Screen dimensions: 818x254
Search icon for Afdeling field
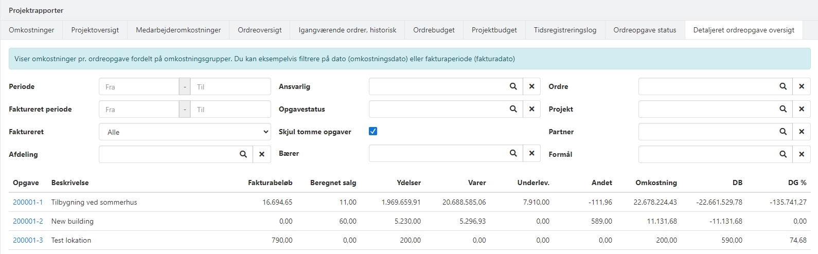coord(243,154)
